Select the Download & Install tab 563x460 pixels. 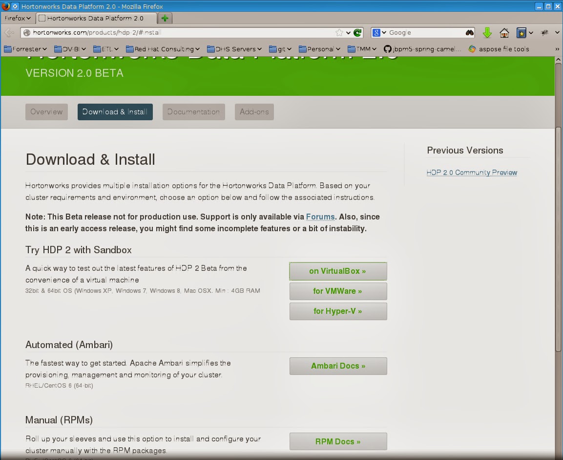click(x=115, y=112)
